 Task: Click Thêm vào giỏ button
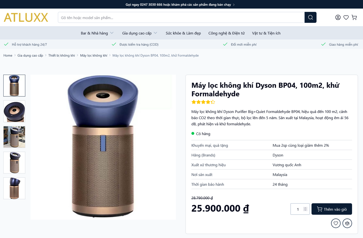point(332,209)
